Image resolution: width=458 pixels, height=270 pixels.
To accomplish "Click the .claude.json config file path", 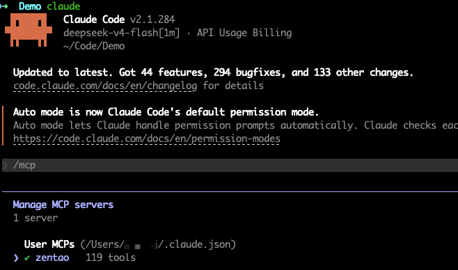I will [x=158, y=244].
